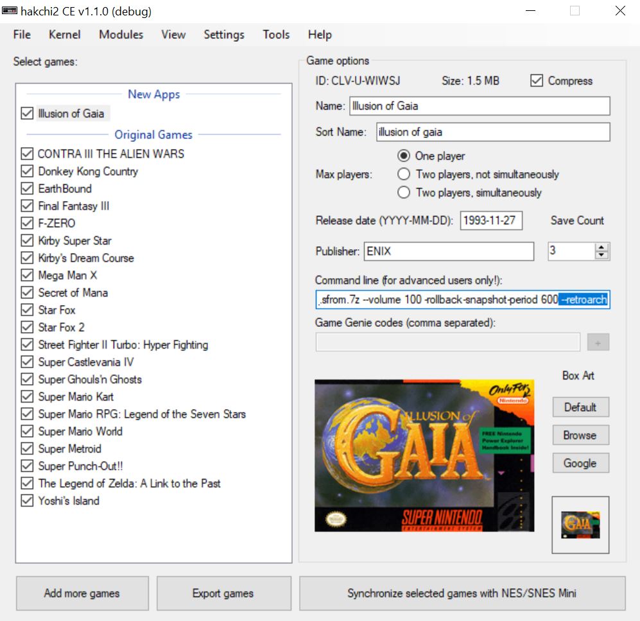The width and height of the screenshot is (640, 621).
Task: Open the Modules menu
Action: click(121, 35)
